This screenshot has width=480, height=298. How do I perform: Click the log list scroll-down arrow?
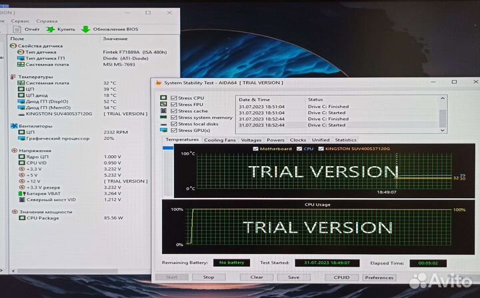coord(443,130)
